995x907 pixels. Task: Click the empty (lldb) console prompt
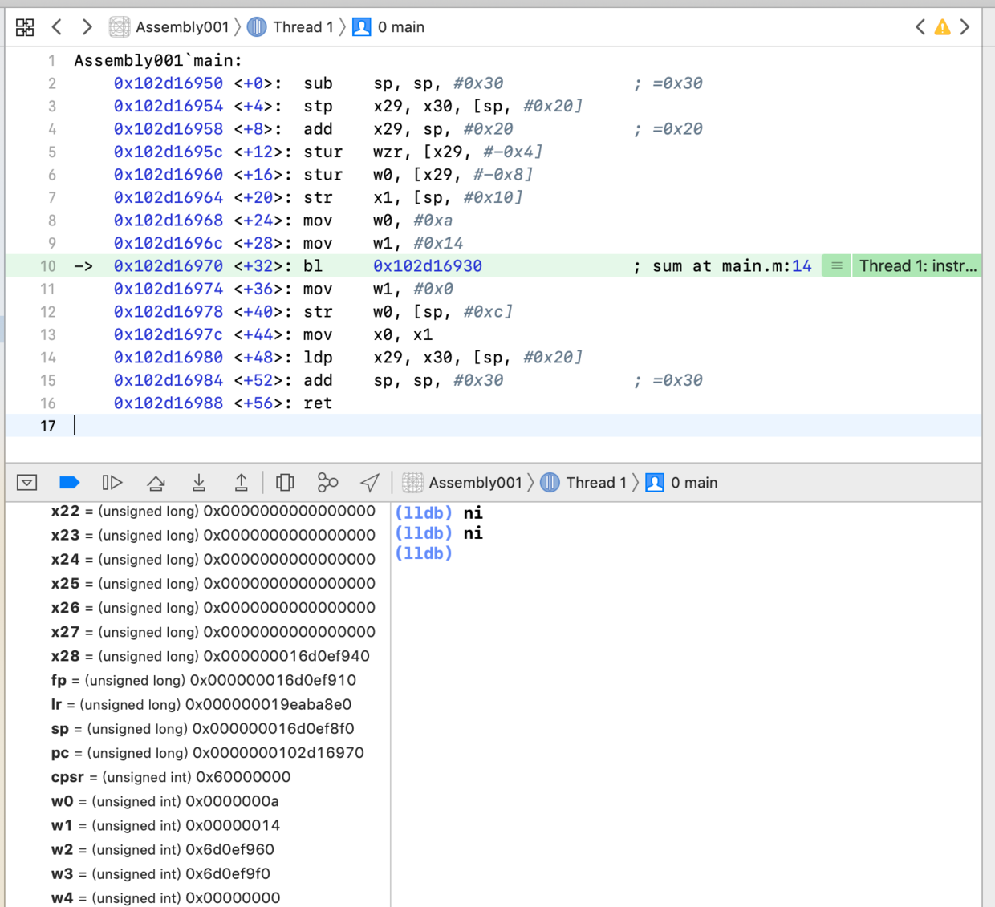tap(424, 553)
